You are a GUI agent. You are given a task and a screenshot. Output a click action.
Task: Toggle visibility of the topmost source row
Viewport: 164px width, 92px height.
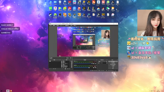[x=70, y=61]
